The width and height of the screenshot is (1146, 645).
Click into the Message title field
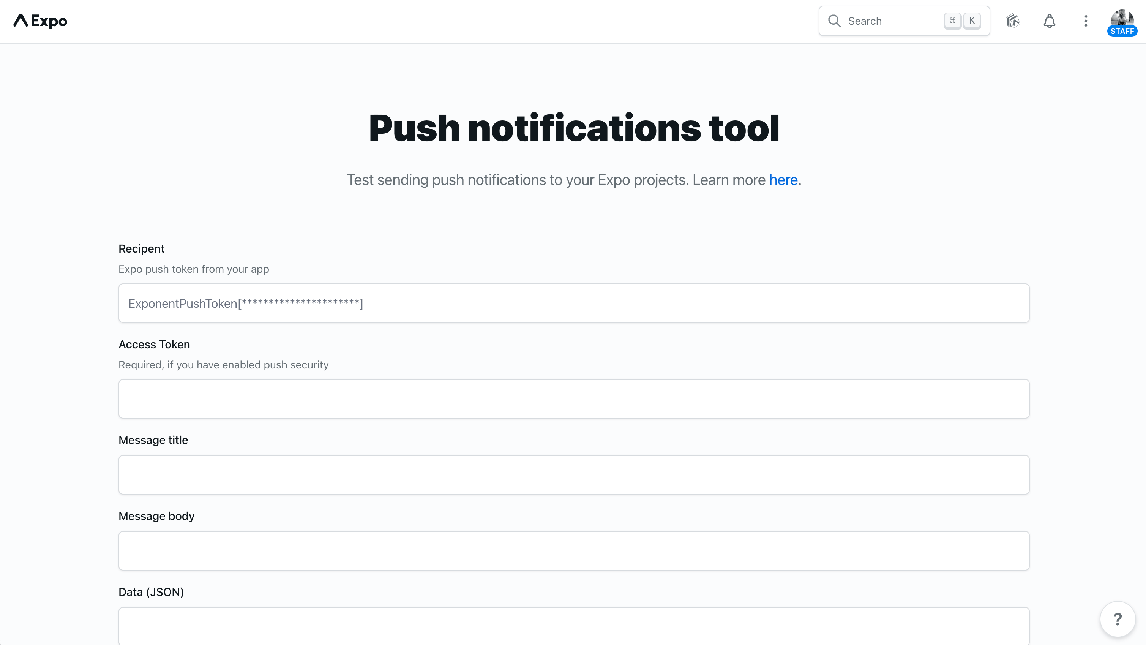point(574,474)
